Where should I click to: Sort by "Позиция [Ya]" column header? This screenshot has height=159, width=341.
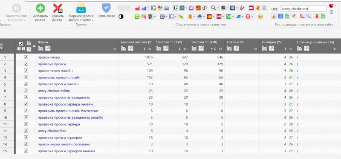tap(272, 42)
